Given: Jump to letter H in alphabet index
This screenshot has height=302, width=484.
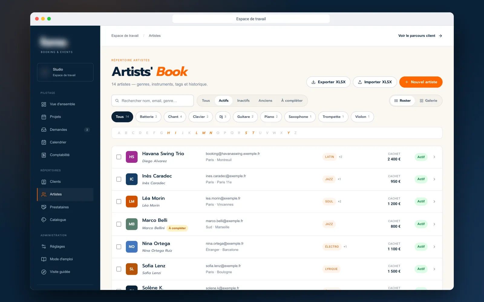Looking at the screenshot, I should 168,133.
